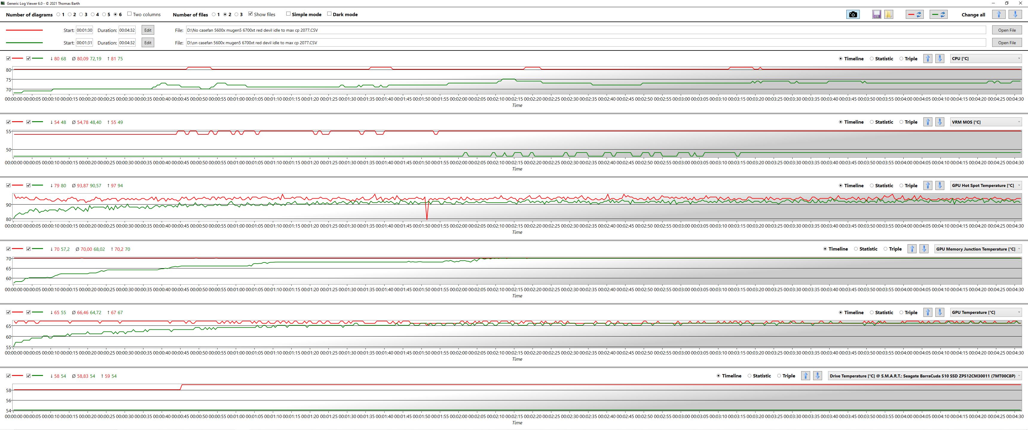Switch GPU Temperature diagram to Triple view
The height and width of the screenshot is (430, 1028).
[901, 312]
